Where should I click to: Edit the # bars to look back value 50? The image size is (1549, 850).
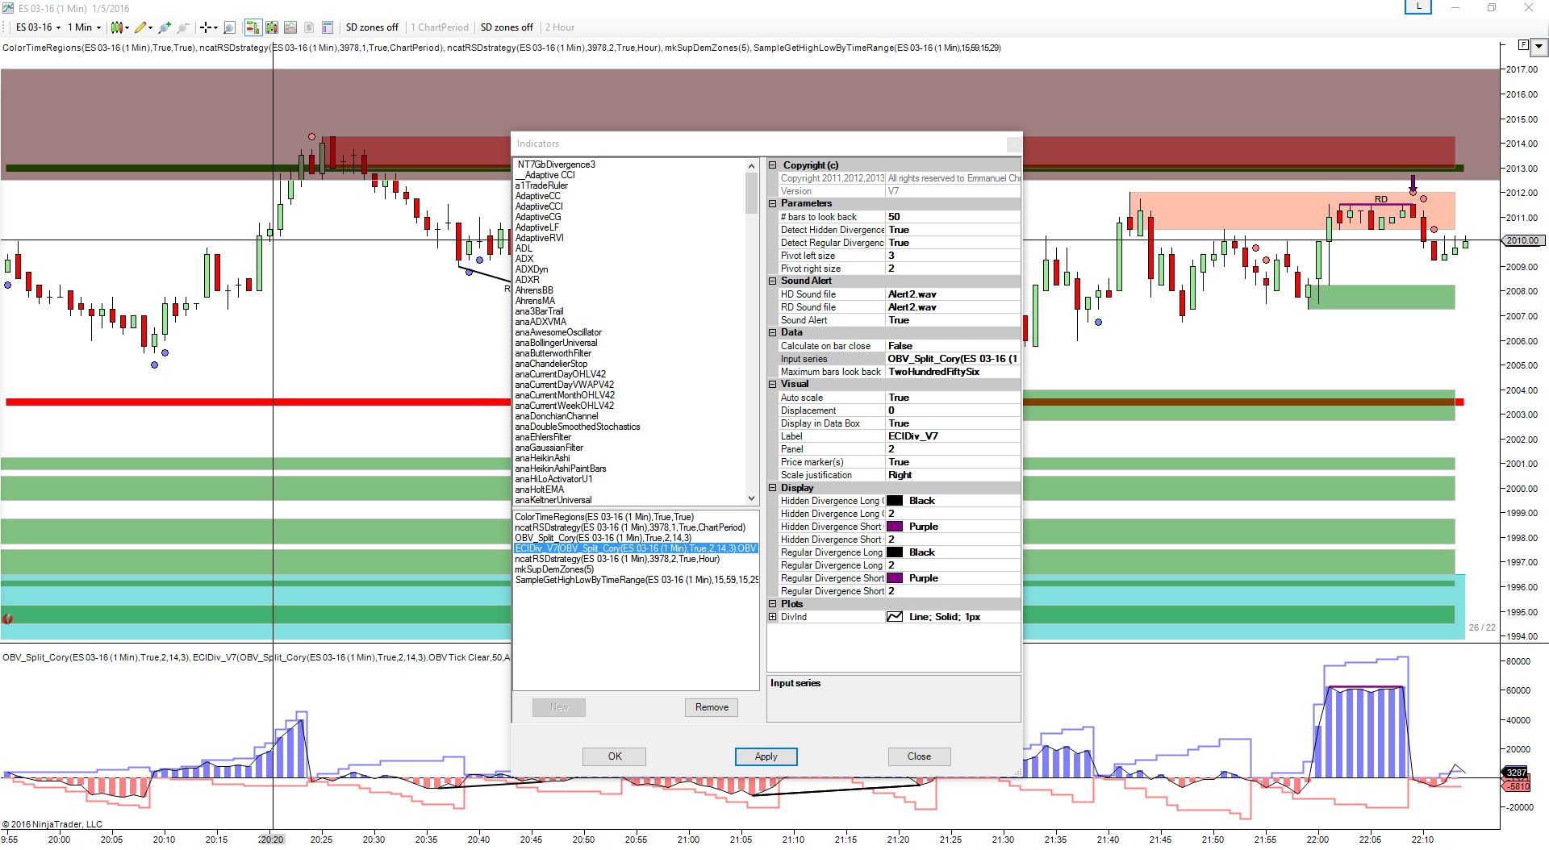[x=953, y=217]
